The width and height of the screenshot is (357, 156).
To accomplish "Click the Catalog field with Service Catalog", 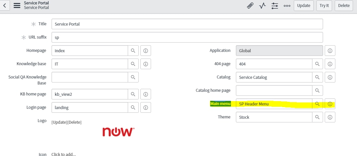I will 274,77.
